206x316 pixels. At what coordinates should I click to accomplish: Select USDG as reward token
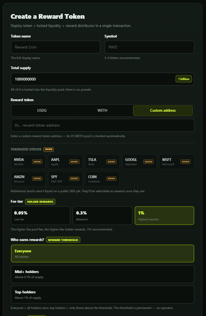(x=42, y=111)
